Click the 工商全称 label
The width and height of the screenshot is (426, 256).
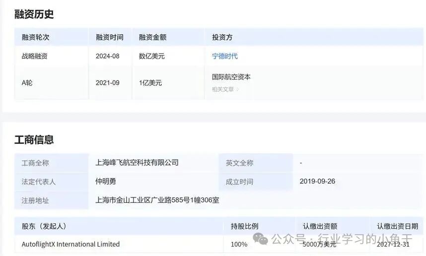(x=35, y=163)
